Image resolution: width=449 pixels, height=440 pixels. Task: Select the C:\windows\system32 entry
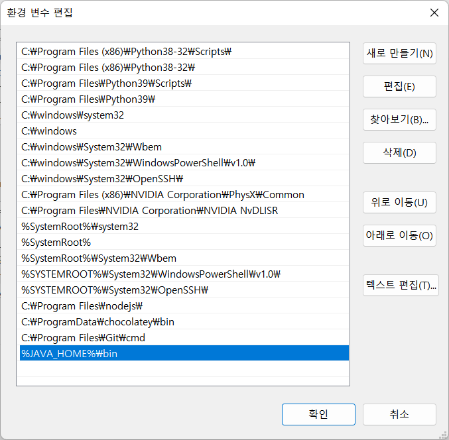pos(184,115)
